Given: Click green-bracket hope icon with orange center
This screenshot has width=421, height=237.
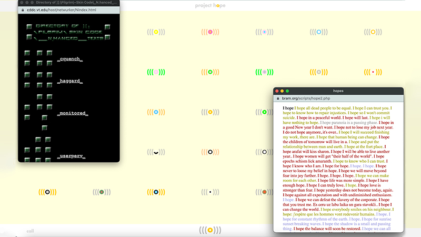Looking at the screenshot, I should (x=210, y=72).
